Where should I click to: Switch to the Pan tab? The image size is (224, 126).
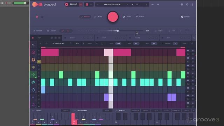tap(168, 38)
